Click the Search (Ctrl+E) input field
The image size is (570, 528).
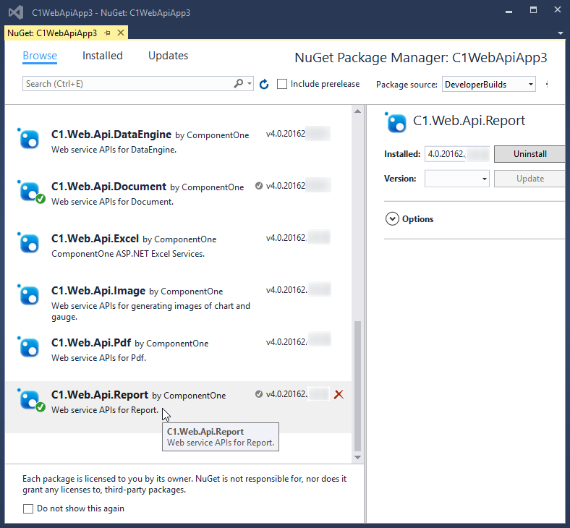point(127,84)
